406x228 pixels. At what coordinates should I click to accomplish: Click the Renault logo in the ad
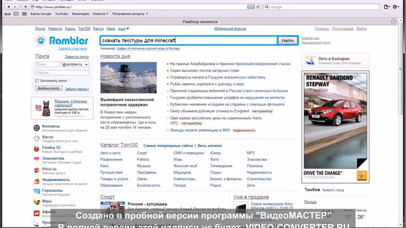(x=362, y=175)
